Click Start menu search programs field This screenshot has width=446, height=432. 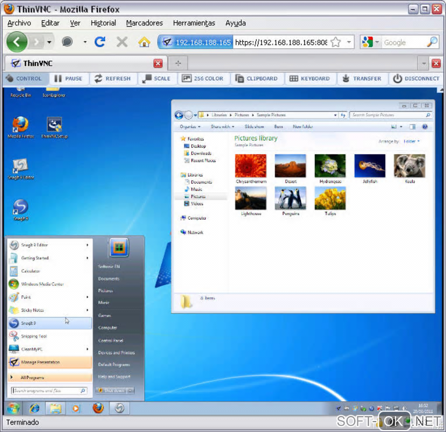pyautogui.click(x=49, y=391)
